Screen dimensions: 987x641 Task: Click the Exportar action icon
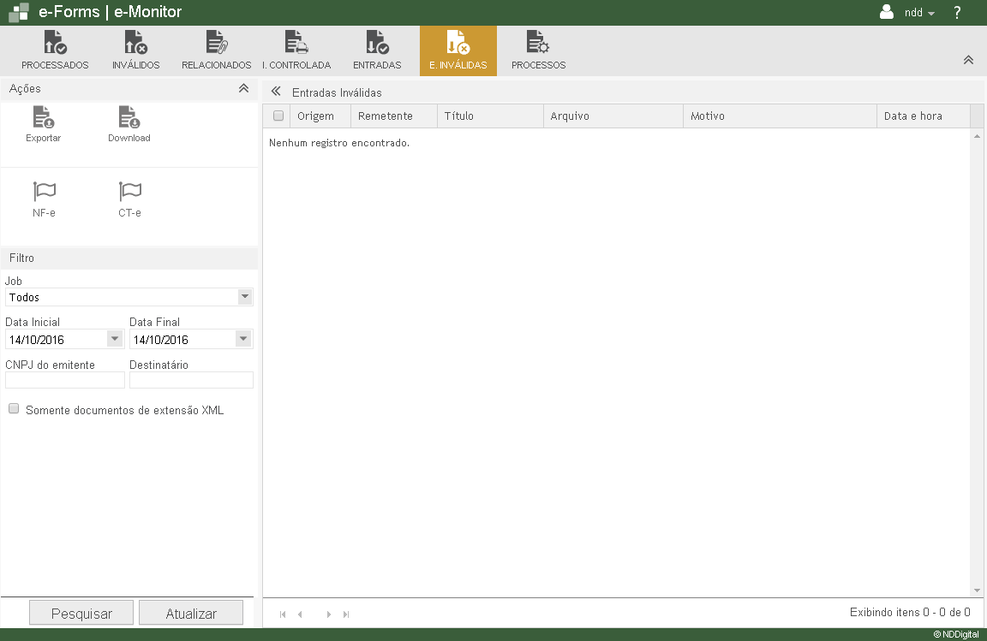click(43, 117)
